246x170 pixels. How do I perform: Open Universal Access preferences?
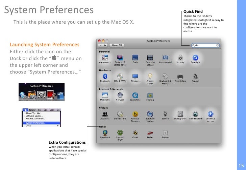[x=211, y=117]
